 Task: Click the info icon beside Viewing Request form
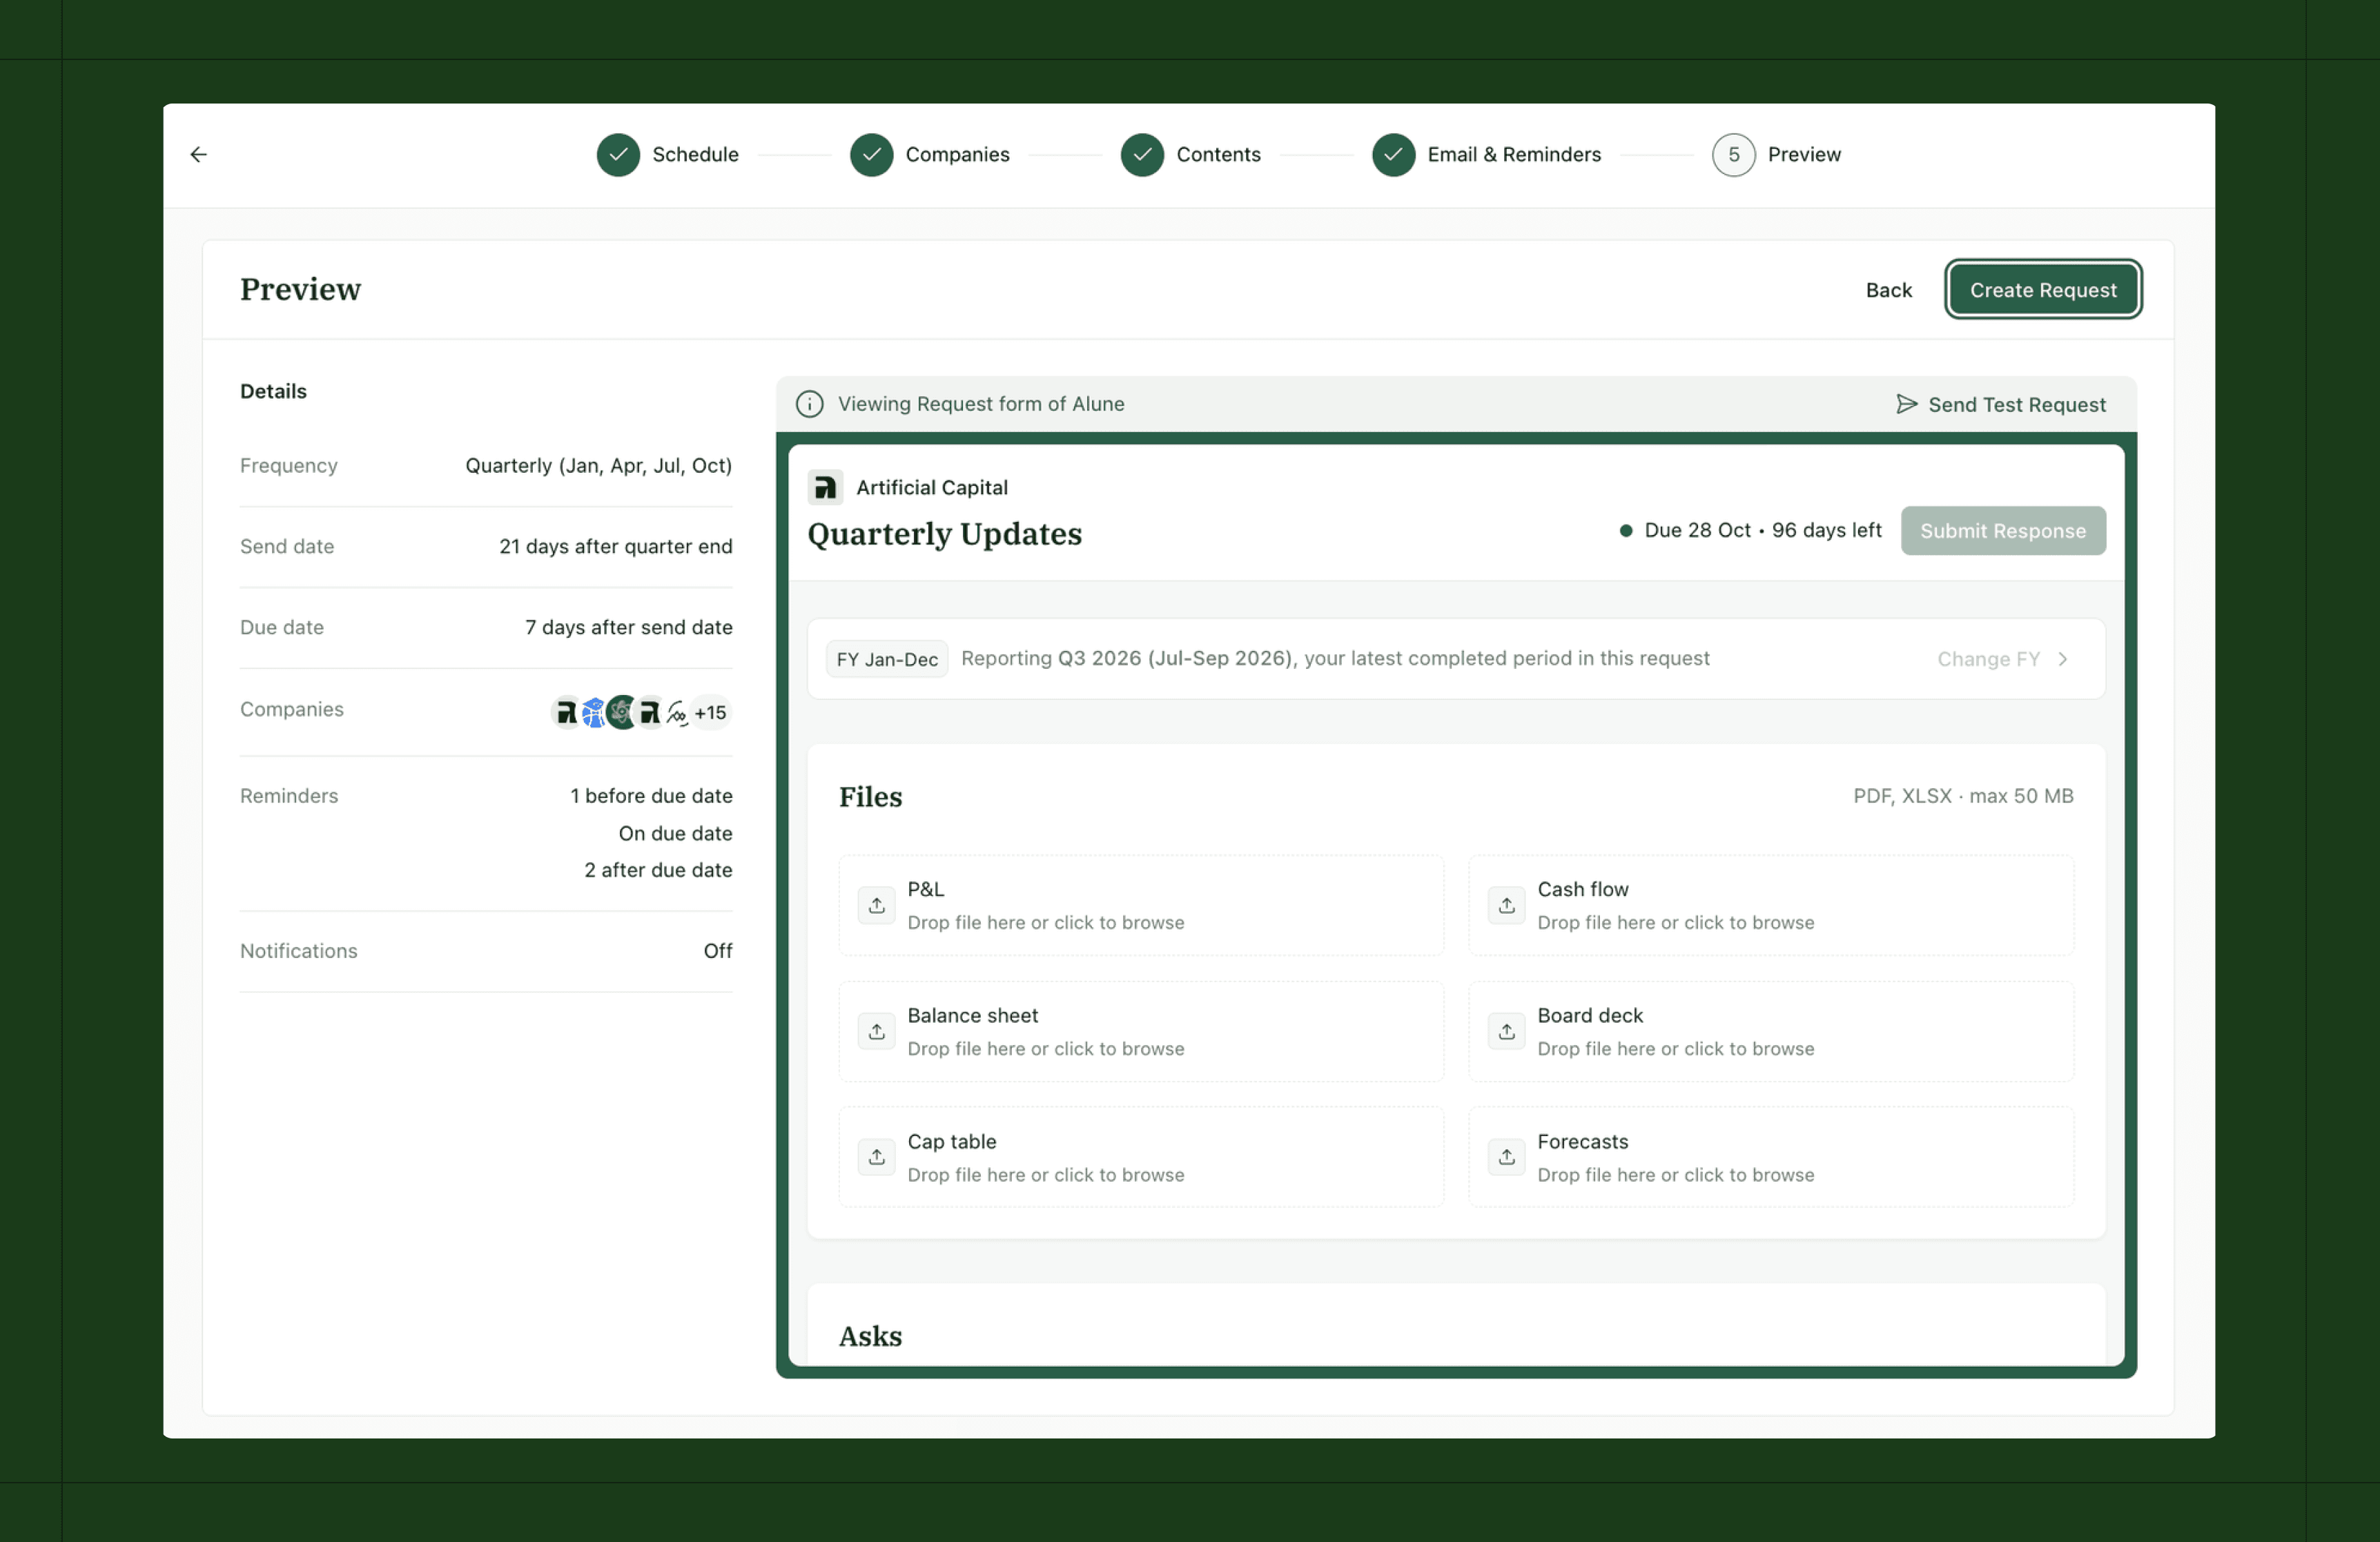[809, 404]
